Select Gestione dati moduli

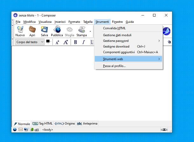128,35
